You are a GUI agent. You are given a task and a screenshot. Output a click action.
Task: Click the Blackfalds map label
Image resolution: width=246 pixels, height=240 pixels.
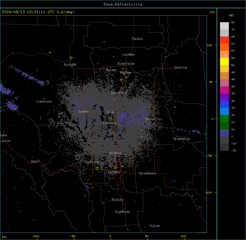point(126,64)
